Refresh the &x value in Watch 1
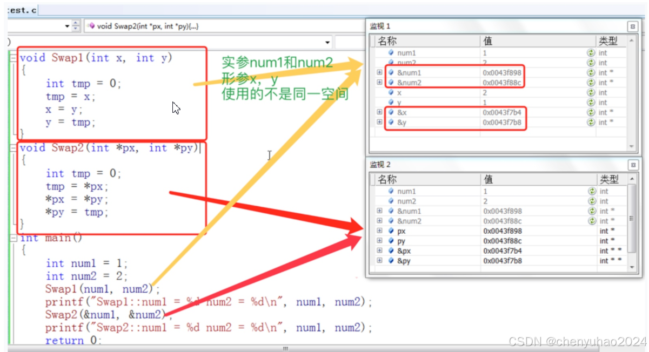Viewport: 649px width, 352px height. (x=591, y=112)
